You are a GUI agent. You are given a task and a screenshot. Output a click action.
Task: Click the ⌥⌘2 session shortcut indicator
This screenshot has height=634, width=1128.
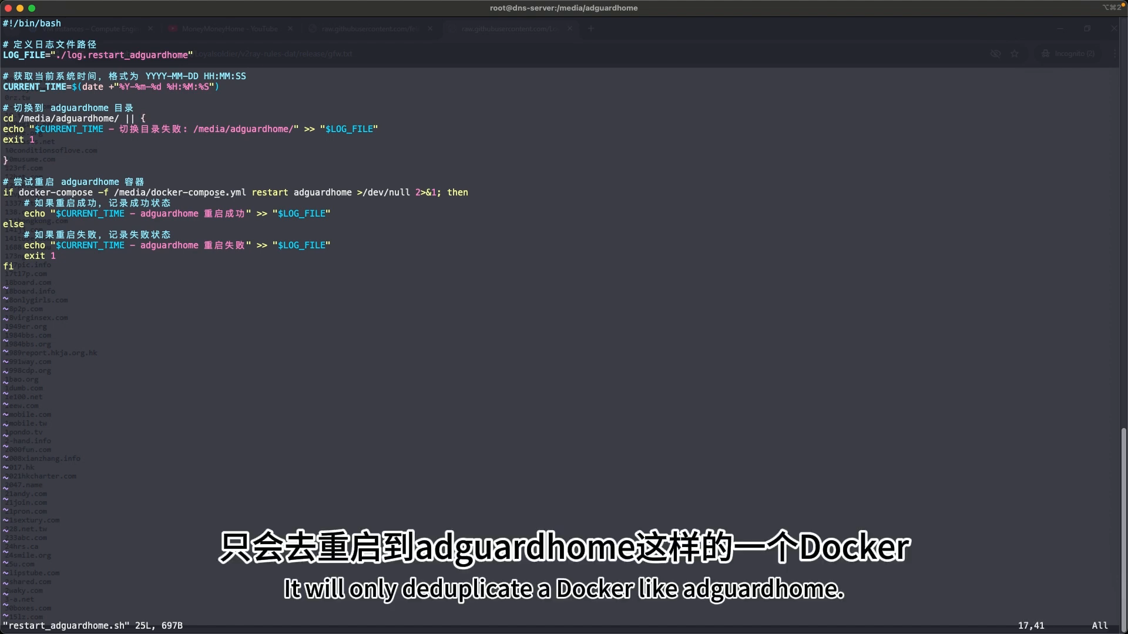pos(1112,8)
